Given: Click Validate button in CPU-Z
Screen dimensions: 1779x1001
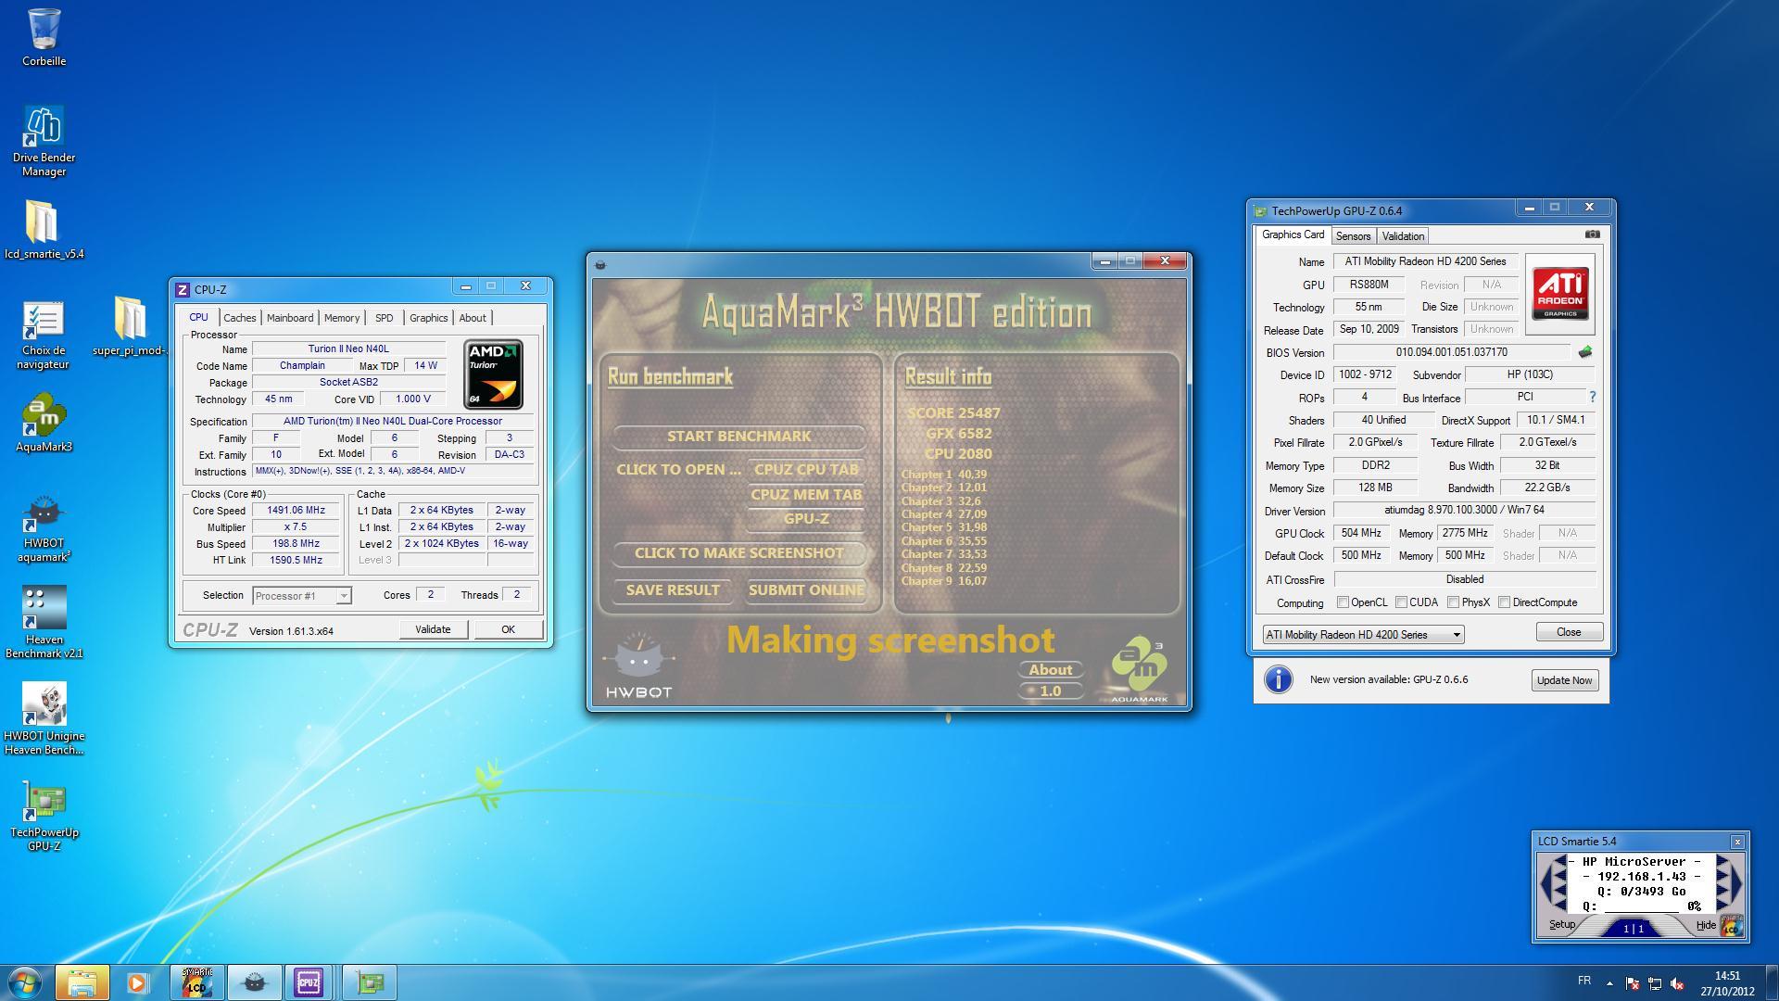Looking at the screenshot, I should [x=433, y=629].
